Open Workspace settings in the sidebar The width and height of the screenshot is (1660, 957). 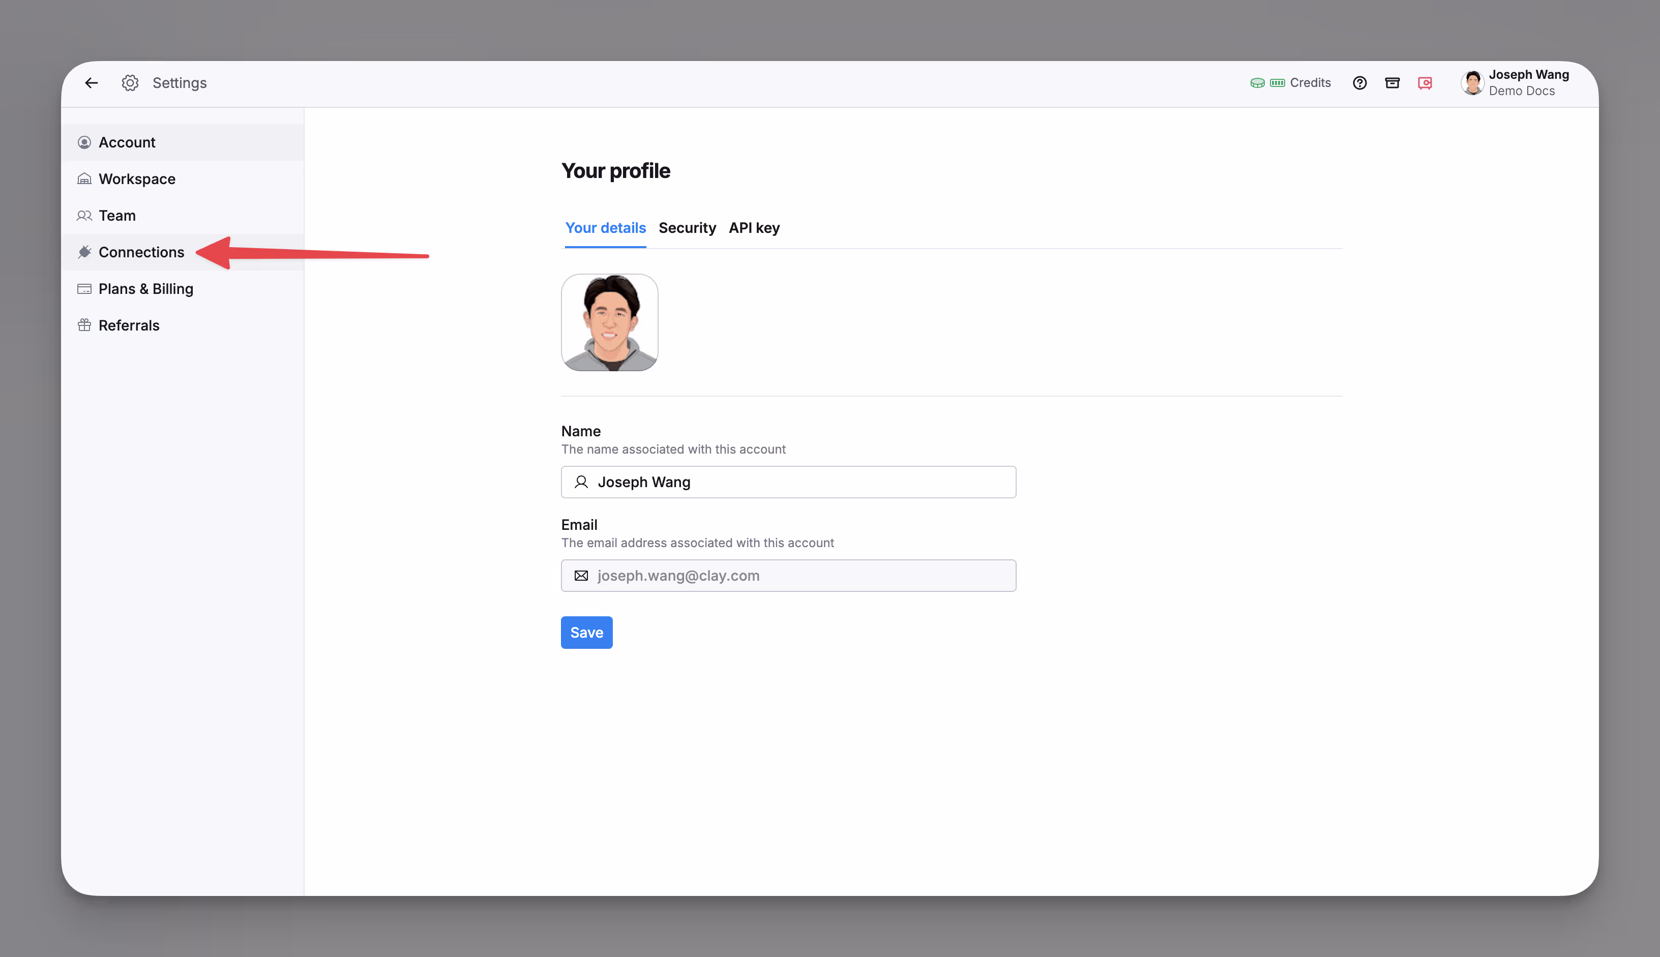pos(183,179)
